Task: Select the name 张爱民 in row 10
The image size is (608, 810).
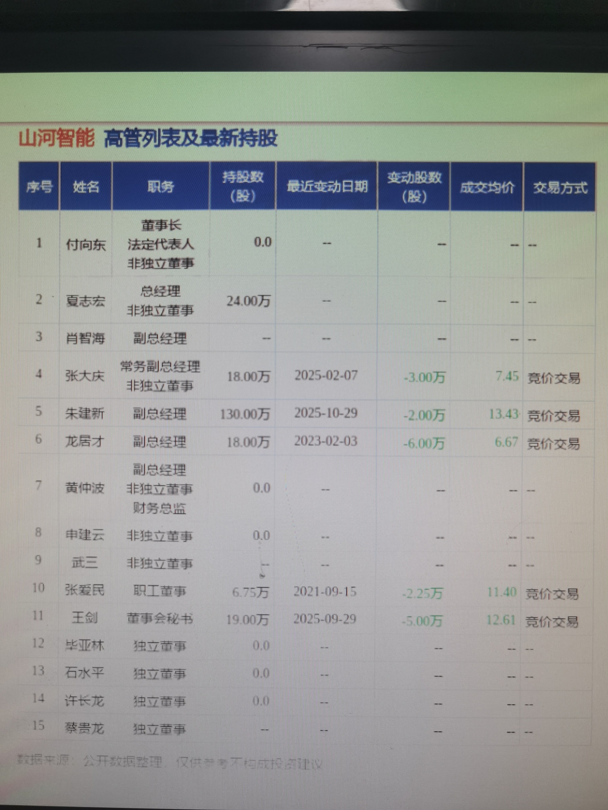Action: click(x=84, y=590)
